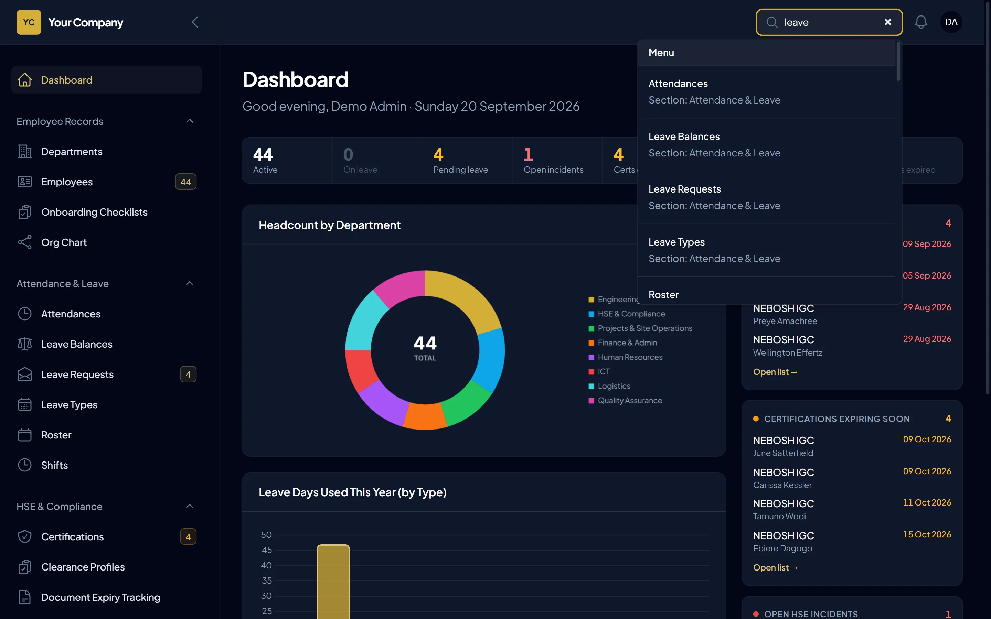Click the Finance & Admin orange swatch
Image resolution: width=991 pixels, height=619 pixels.
pos(591,343)
